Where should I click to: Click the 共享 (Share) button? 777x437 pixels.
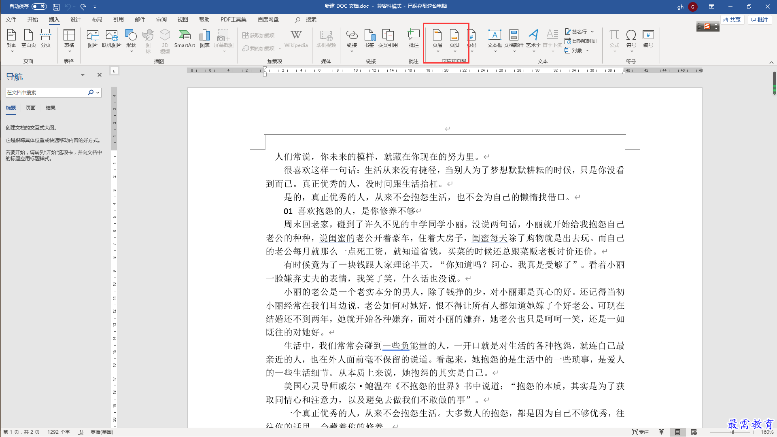click(732, 20)
